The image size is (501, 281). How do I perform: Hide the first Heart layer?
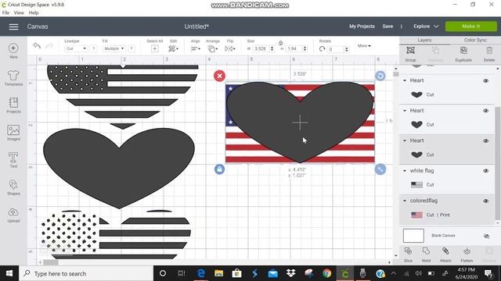[486, 81]
